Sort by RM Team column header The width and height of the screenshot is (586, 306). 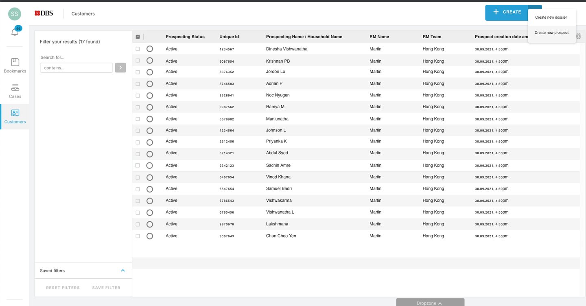tap(432, 37)
